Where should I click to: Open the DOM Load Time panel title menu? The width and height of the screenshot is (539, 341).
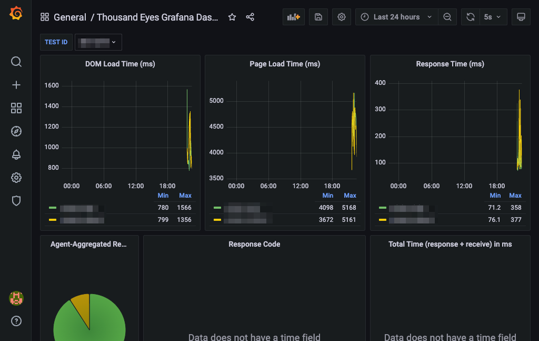pyautogui.click(x=120, y=64)
